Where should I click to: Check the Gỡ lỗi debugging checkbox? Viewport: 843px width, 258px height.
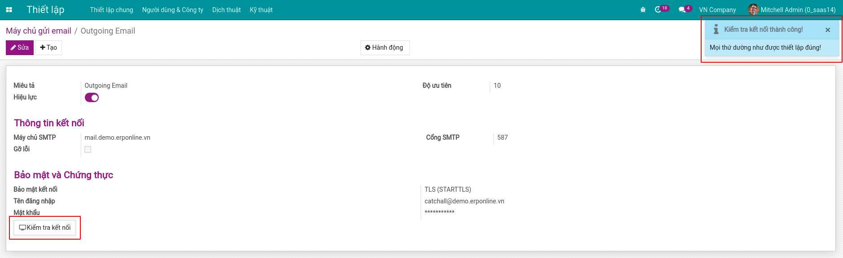[88, 150]
